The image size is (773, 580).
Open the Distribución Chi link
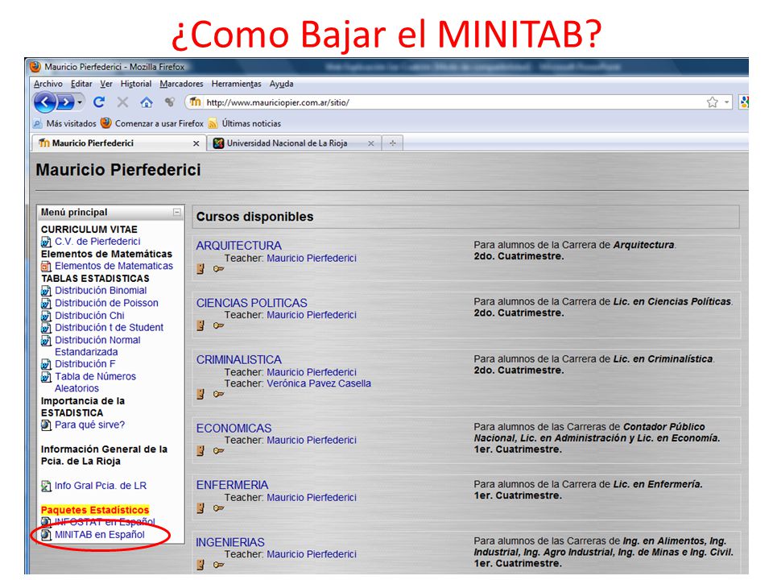coord(89,315)
